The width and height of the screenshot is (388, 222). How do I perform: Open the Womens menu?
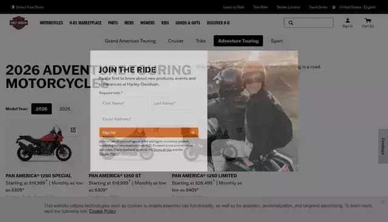click(x=147, y=23)
